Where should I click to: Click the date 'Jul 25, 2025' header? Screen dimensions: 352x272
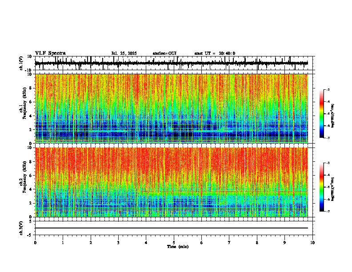point(124,53)
